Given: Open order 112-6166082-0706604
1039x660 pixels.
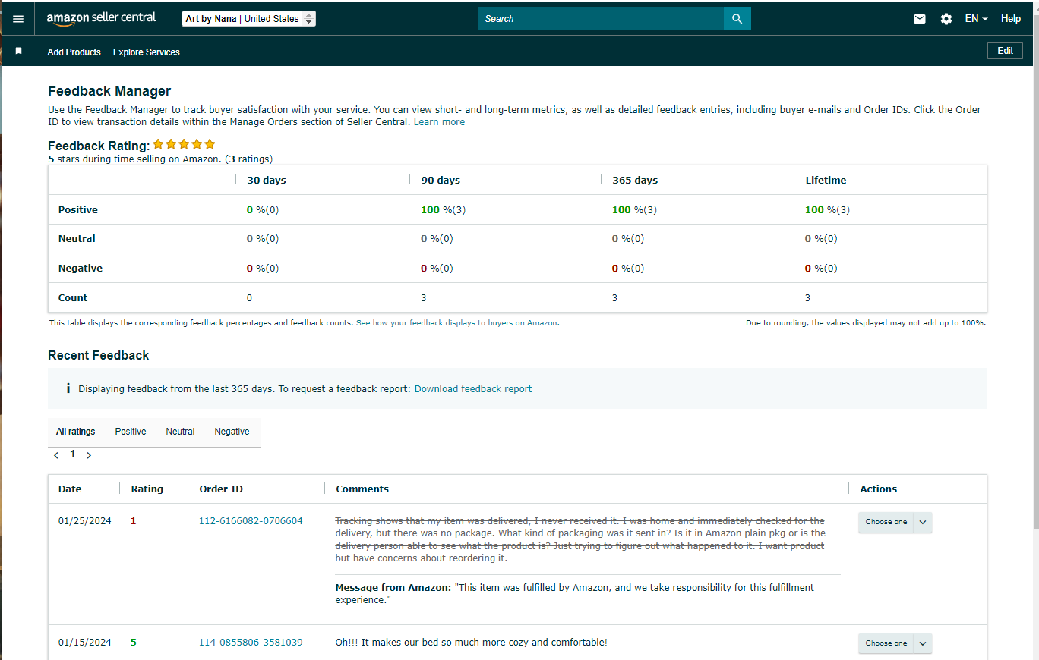Looking at the screenshot, I should coord(251,521).
